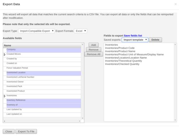Select the Last Updated on field

44,115
